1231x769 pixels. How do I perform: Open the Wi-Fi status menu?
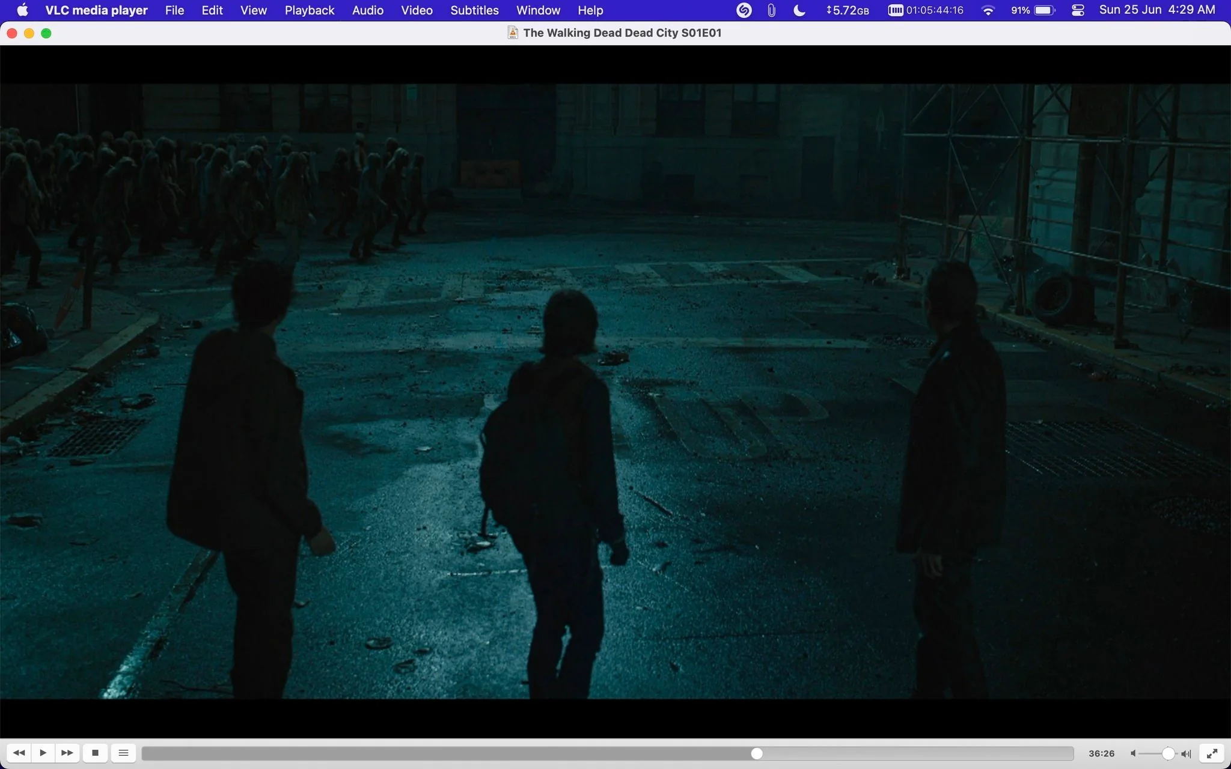(988, 10)
